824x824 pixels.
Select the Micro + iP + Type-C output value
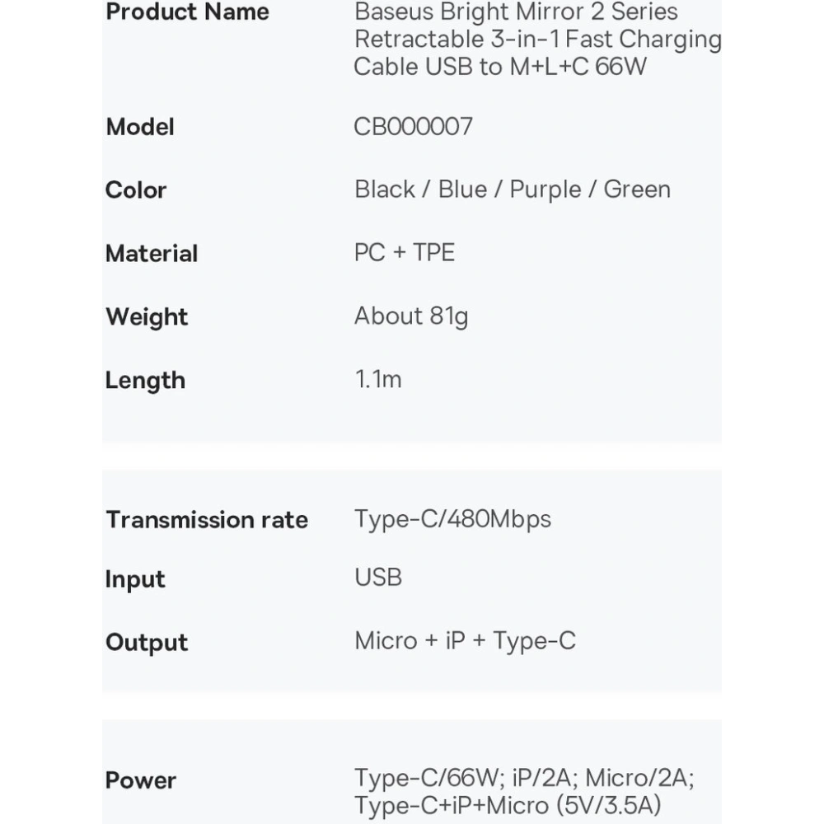pos(465,640)
